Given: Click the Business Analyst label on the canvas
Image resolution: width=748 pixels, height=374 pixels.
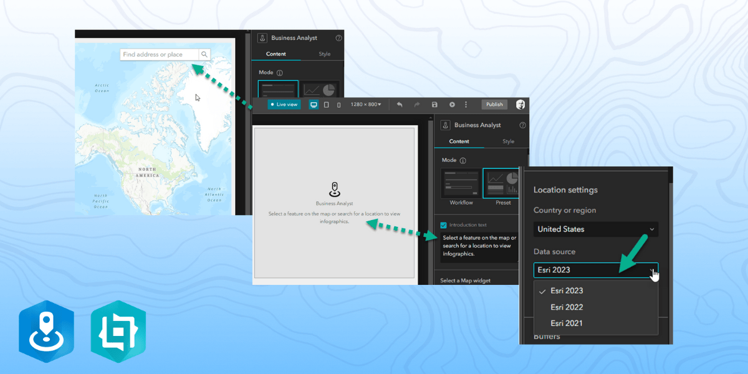Looking at the screenshot, I should coord(335,203).
